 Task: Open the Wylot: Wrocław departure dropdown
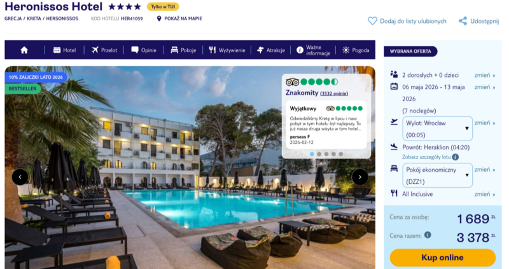coord(437,128)
